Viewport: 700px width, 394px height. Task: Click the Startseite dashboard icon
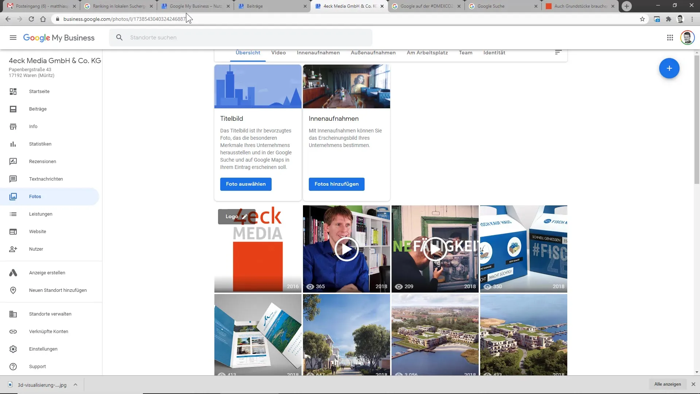point(13,92)
